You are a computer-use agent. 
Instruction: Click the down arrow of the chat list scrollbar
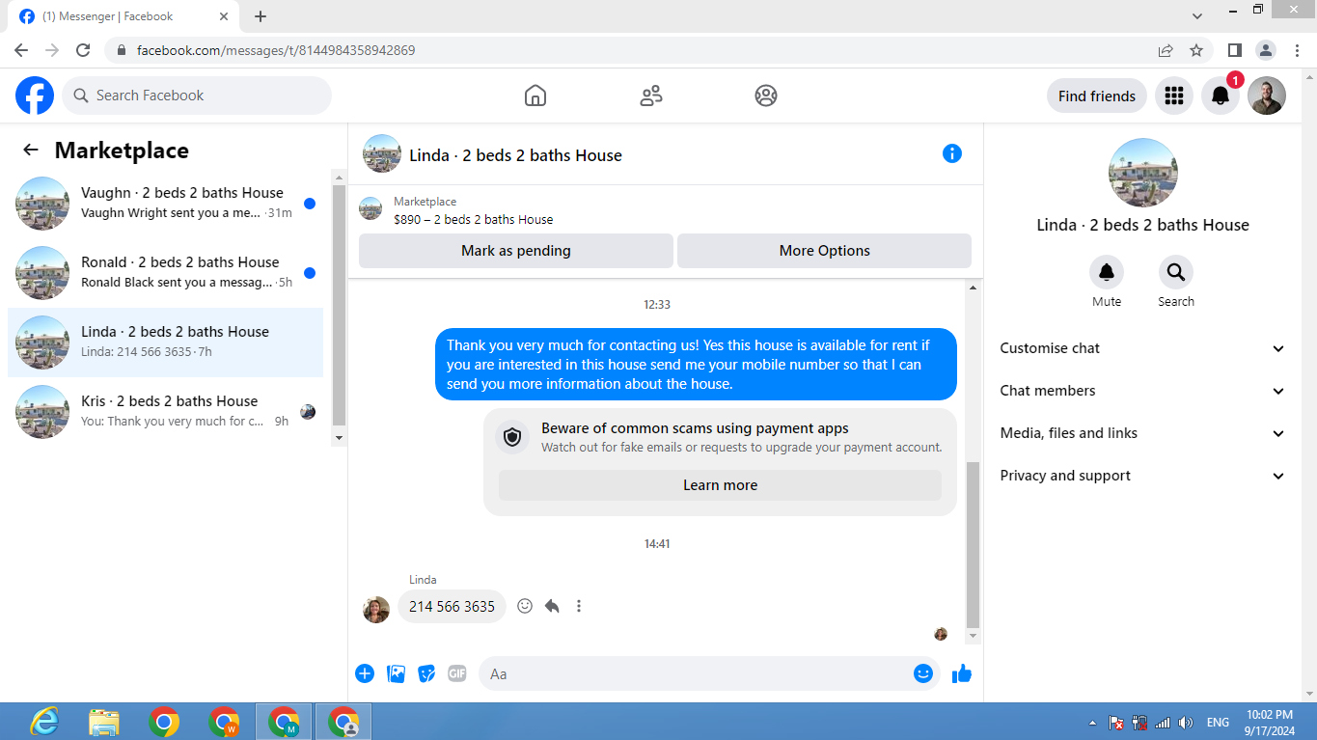tap(339, 437)
